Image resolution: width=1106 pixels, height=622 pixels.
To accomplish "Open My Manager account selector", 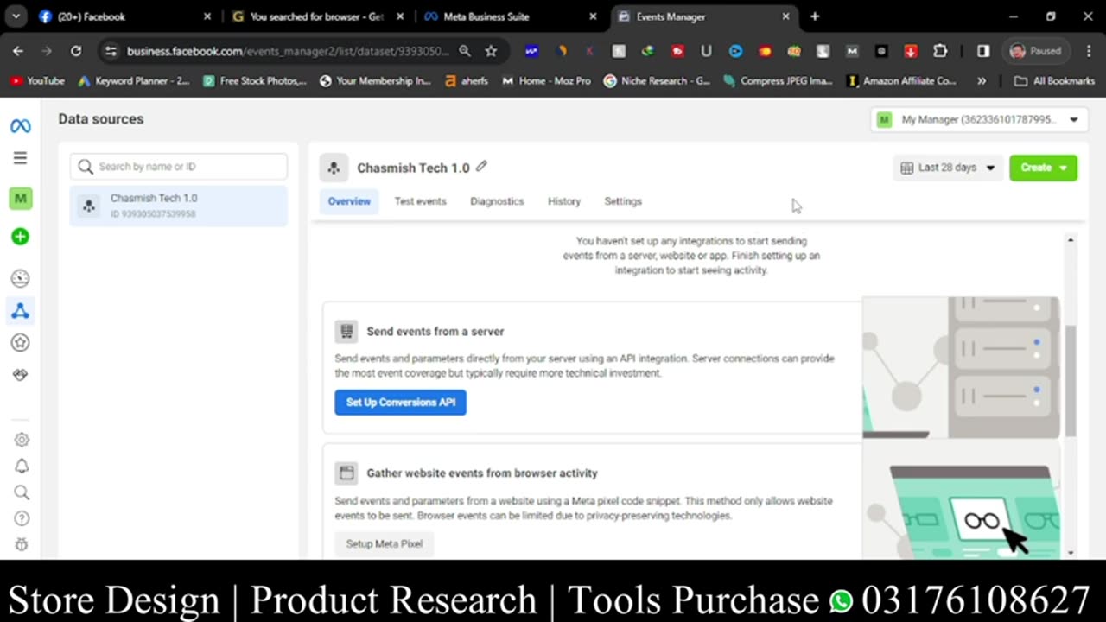I will 977,120.
